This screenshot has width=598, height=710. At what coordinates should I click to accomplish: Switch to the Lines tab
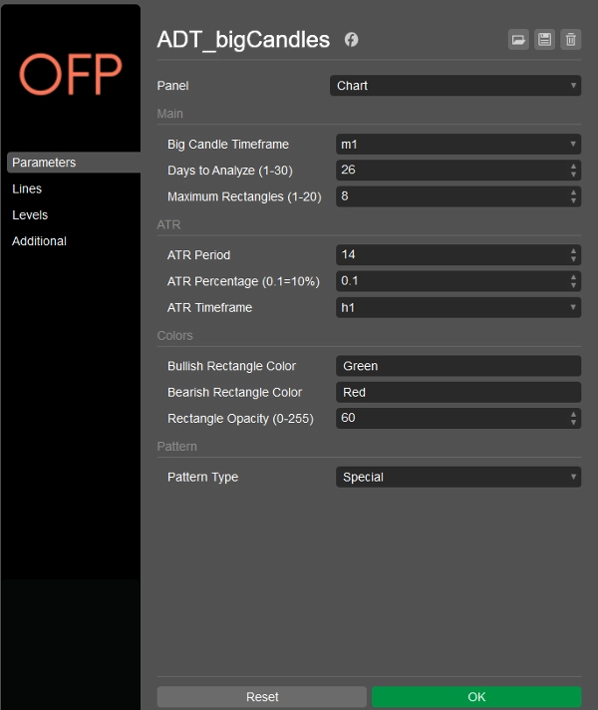[27, 188]
